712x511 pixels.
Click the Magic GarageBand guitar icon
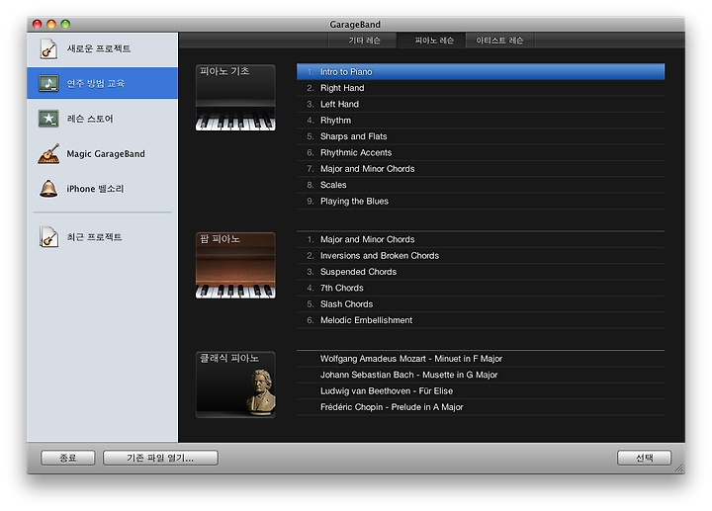tap(48, 154)
